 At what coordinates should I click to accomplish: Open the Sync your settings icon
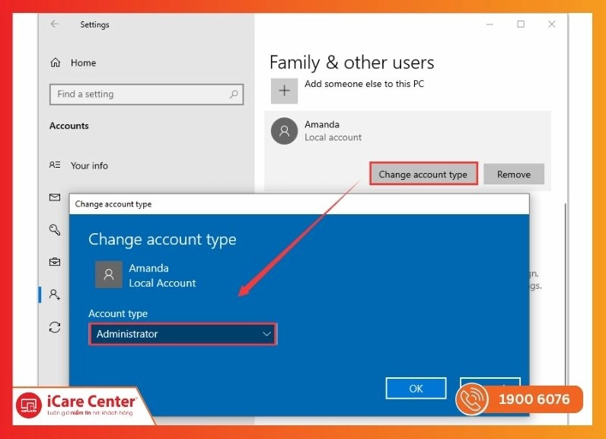click(x=55, y=327)
